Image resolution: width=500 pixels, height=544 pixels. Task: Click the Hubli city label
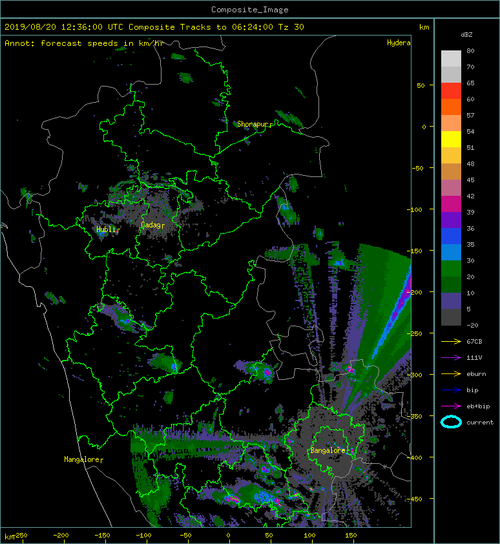coord(106,229)
